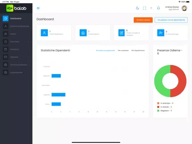Click the Socio blue bar
192x144 pixels.
click(x=56, y=104)
